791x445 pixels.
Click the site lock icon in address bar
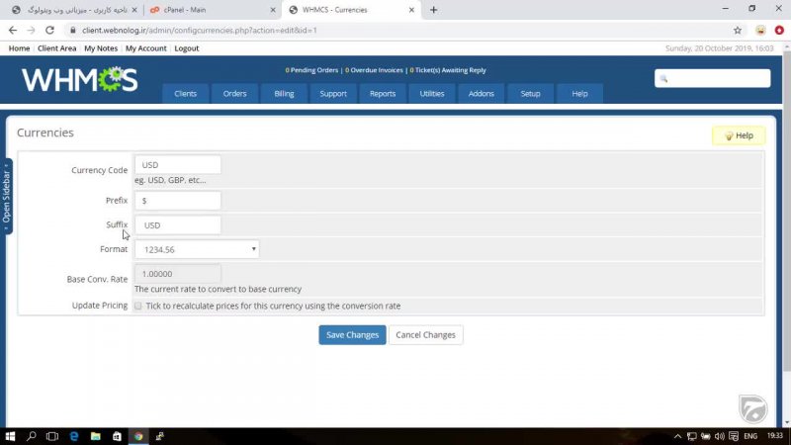[73, 31]
